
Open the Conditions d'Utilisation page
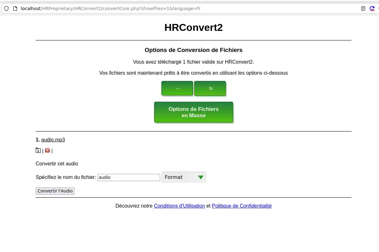click(179, 206)
